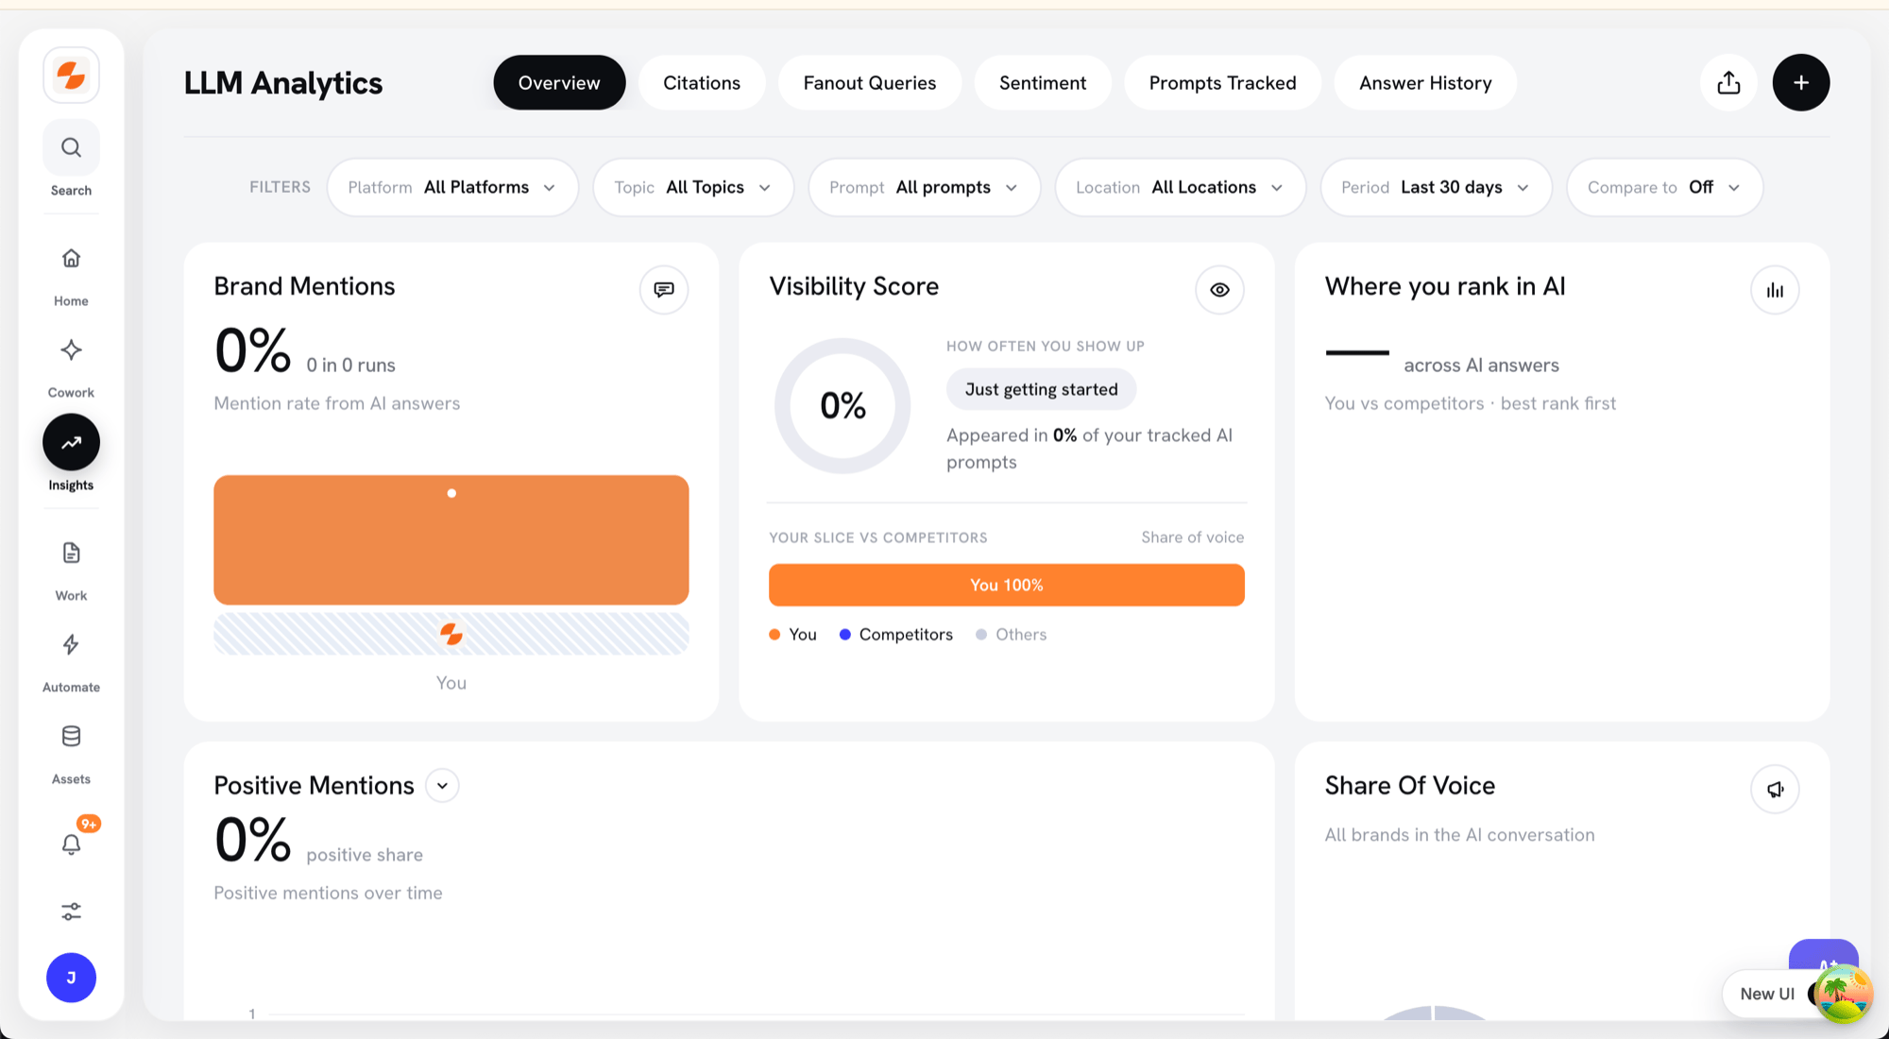Open the Location All Locations dropdown
This screenshot has width=1889, height=1039.
pyautogui.click(x=1180, y=187)
